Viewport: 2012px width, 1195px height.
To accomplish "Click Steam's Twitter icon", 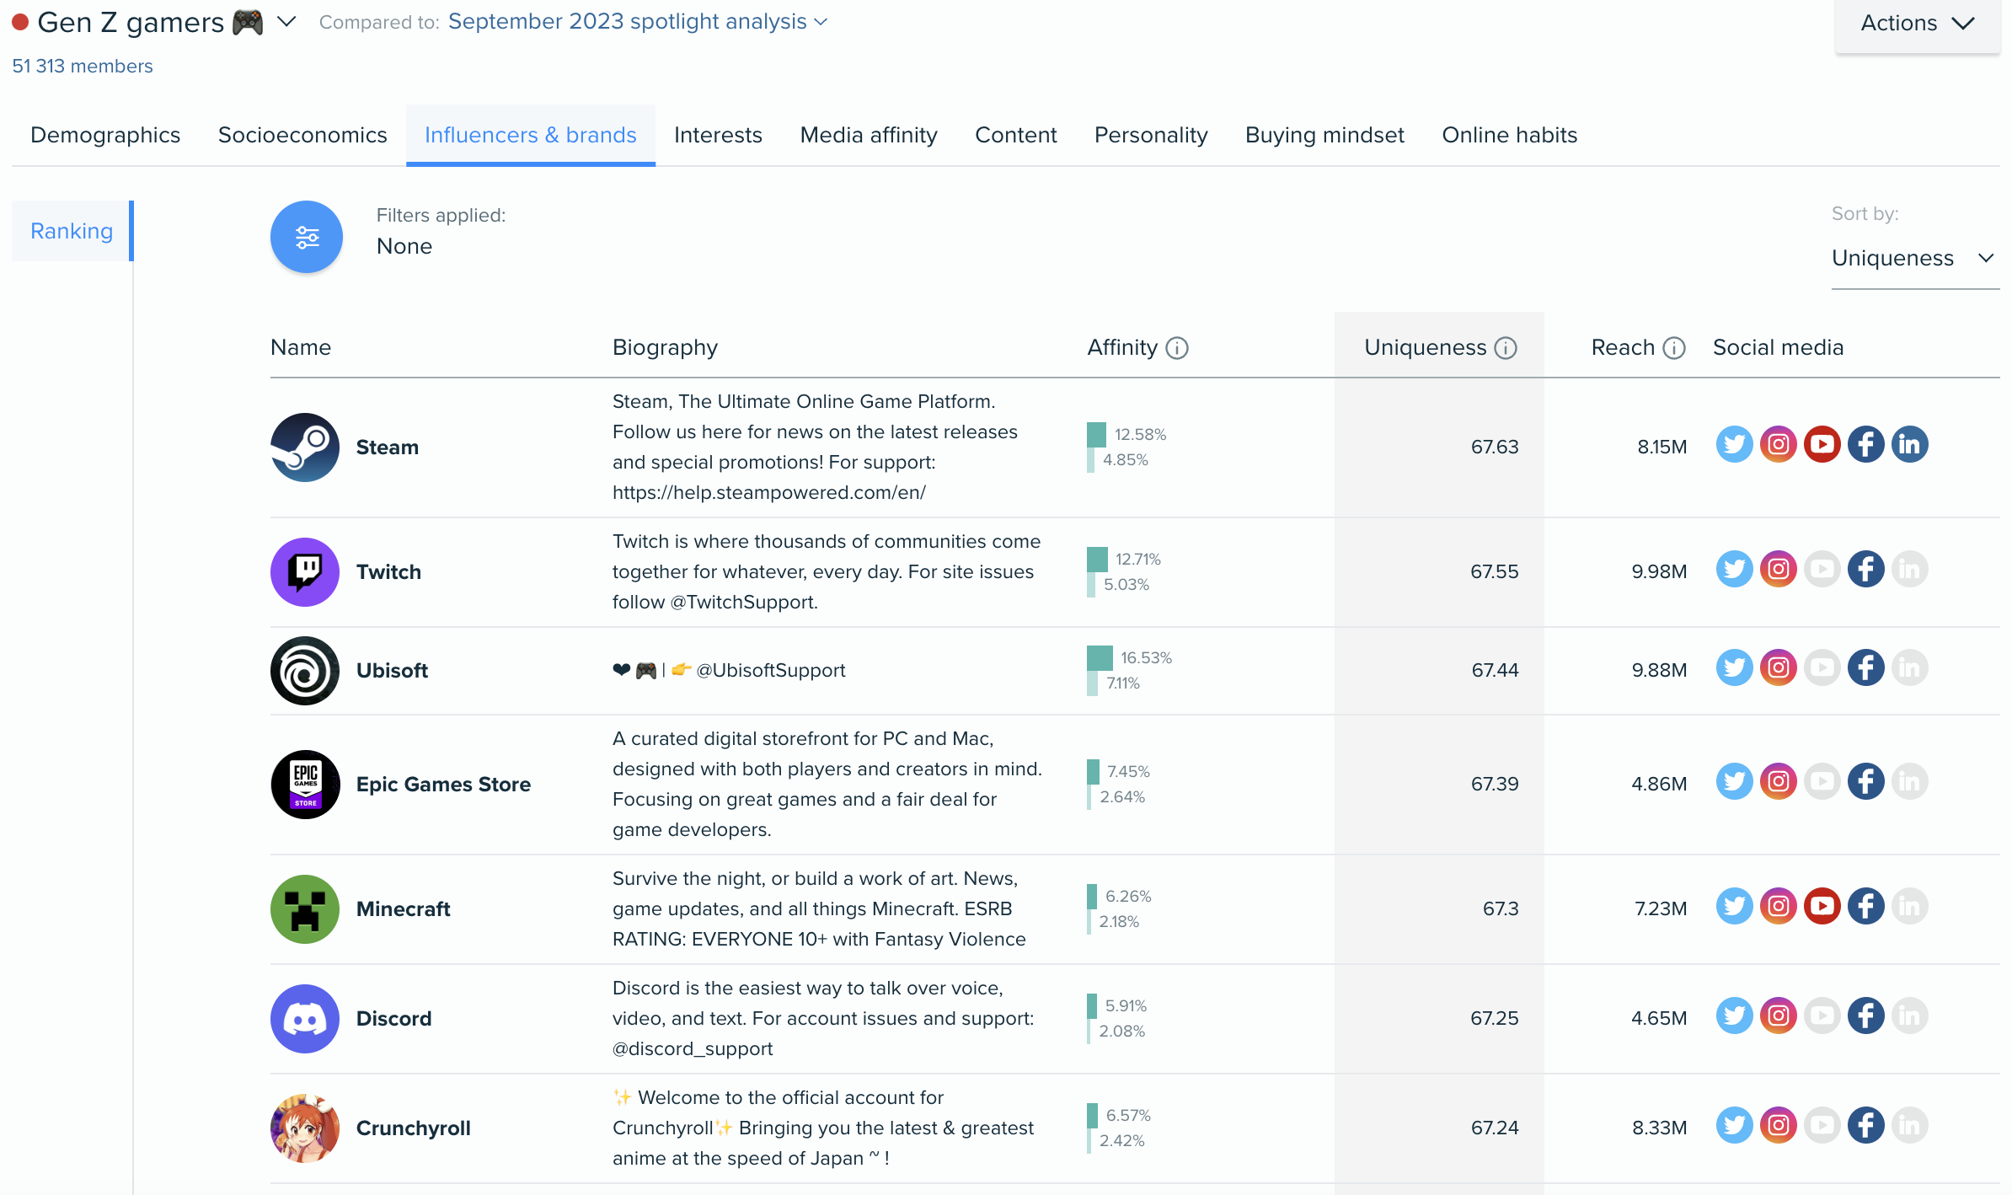I will click(x=1735, y=444).
